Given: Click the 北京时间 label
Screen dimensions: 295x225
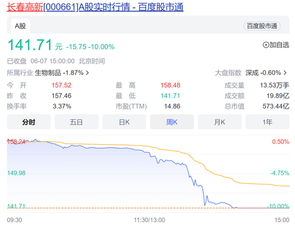Looking at the screenshot, I should (x=92, y=61).
